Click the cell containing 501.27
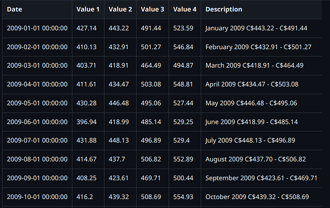The width and height of the screenshot is (330, 208). [151, 47]
